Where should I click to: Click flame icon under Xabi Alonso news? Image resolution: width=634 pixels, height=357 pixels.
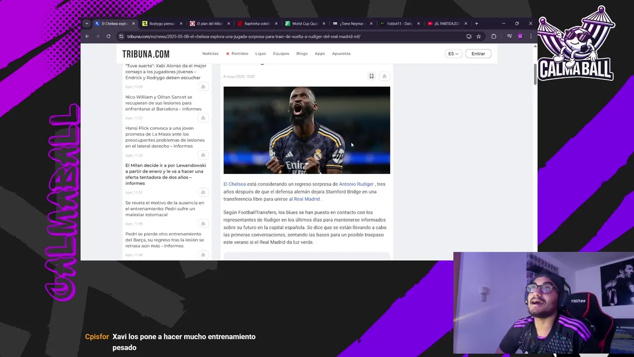point(203,87)
